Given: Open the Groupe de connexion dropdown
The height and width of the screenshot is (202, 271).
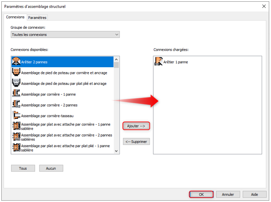Looking at the screenshot, I should click(x=65, y=34).
